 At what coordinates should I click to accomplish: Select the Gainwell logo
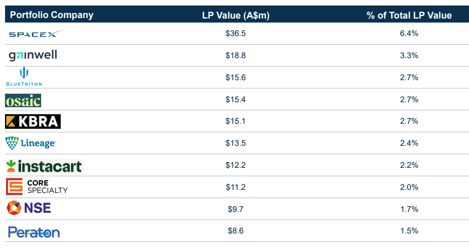(x=33, y=55)
